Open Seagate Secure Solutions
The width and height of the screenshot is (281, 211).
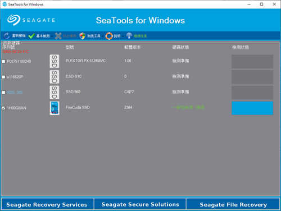click(x=140, y=204)
